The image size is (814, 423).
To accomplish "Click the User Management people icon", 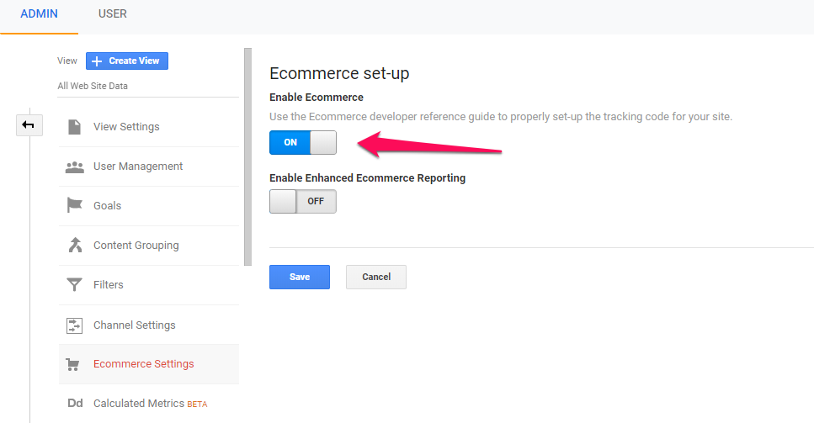I will 75,167.
